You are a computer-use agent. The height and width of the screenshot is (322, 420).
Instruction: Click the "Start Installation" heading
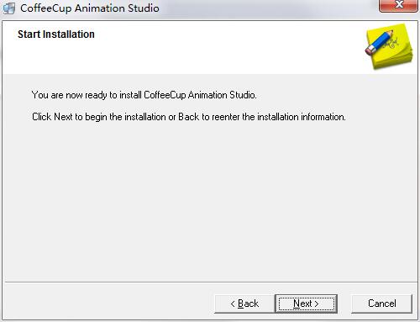click(56, 34)
